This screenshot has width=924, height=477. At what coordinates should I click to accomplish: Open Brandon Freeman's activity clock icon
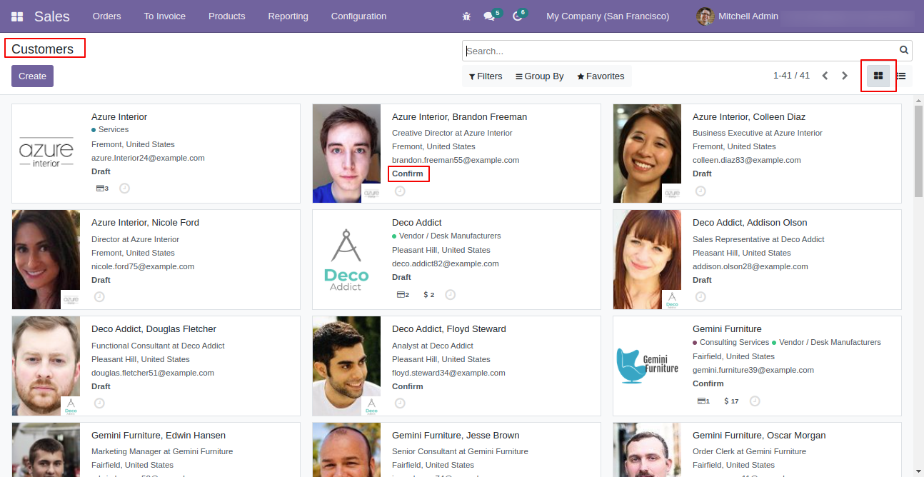400,191
